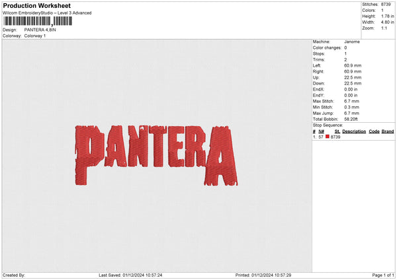
Task: Click the Stops value
Action: coord(345,54)
